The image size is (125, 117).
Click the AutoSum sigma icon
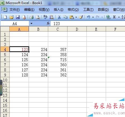[x=114, y=17]
